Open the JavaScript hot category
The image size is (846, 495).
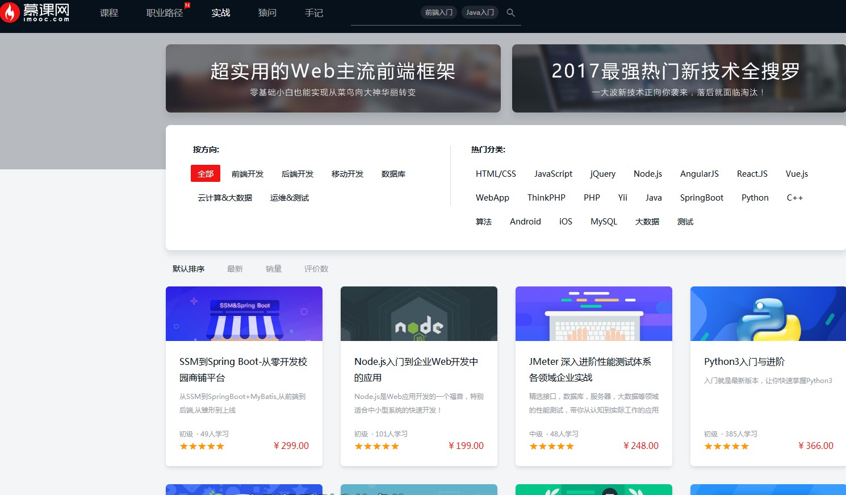(x=552, y=173)
